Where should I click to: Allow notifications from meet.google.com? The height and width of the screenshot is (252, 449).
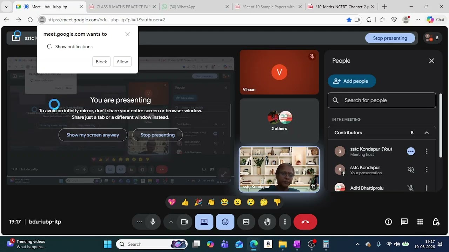[122, 62]
